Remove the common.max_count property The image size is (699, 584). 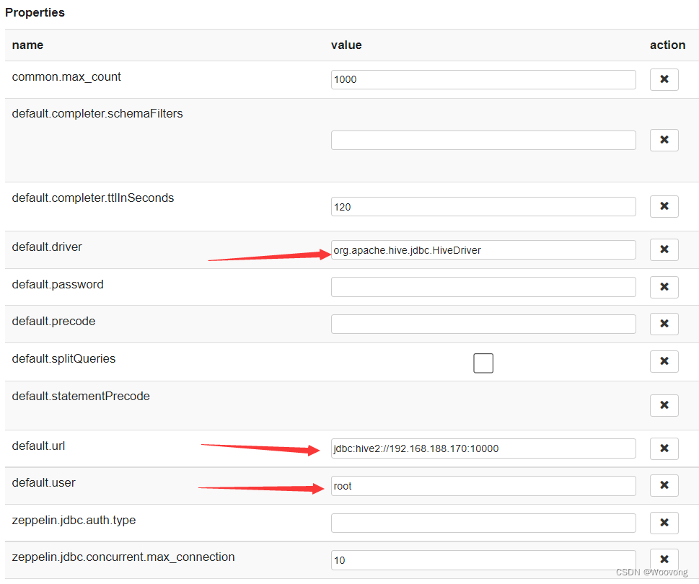click(x=664, y=79)
